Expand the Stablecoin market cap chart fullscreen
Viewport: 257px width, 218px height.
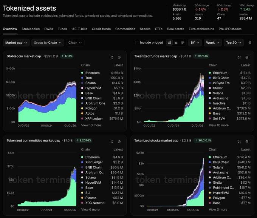pyautogui.click(x=112, y=57)
